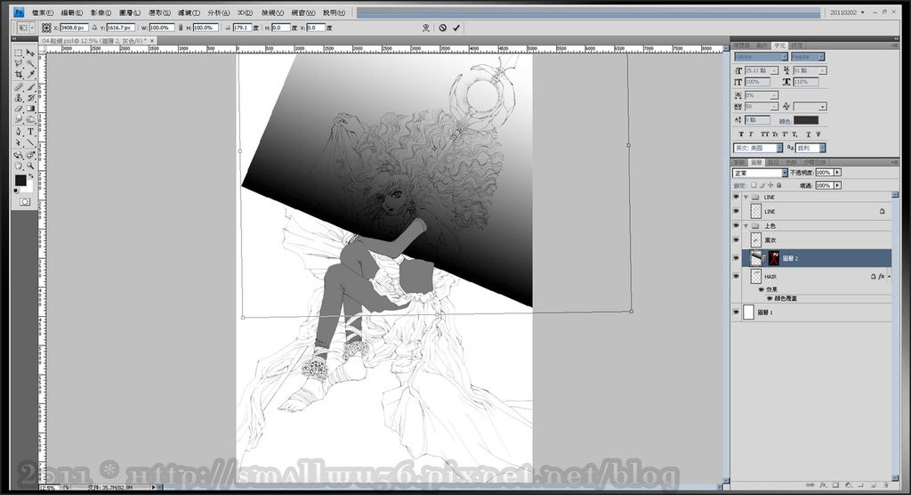Hide the HAIR layer
The width and height of the screenshot is (911, 495).
point(736,277)
